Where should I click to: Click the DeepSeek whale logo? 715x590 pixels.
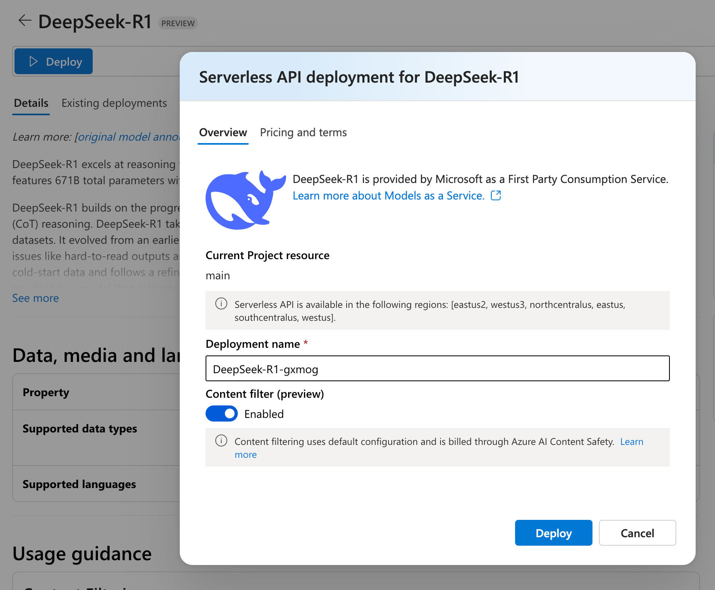(245, 200)
